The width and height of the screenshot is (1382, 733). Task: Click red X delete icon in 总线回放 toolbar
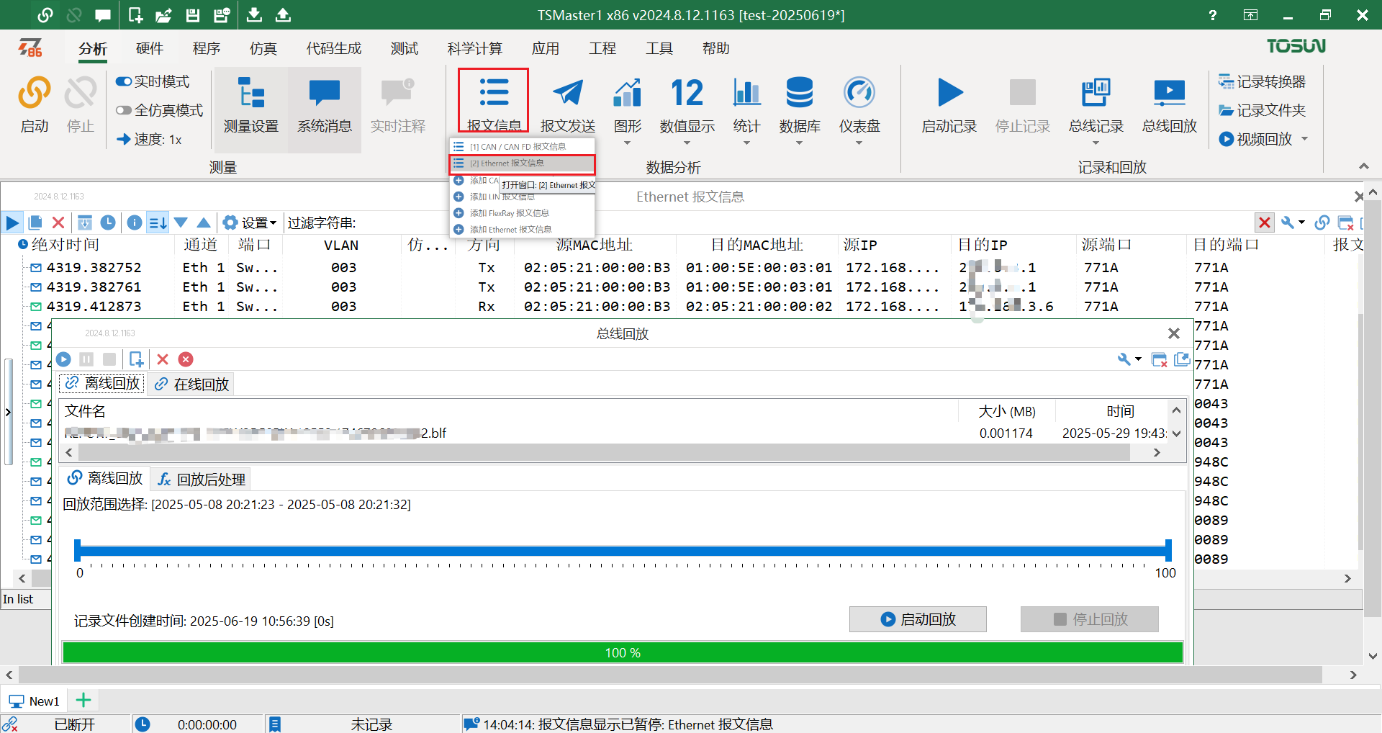pyautogui.click(x=163, y=359)
